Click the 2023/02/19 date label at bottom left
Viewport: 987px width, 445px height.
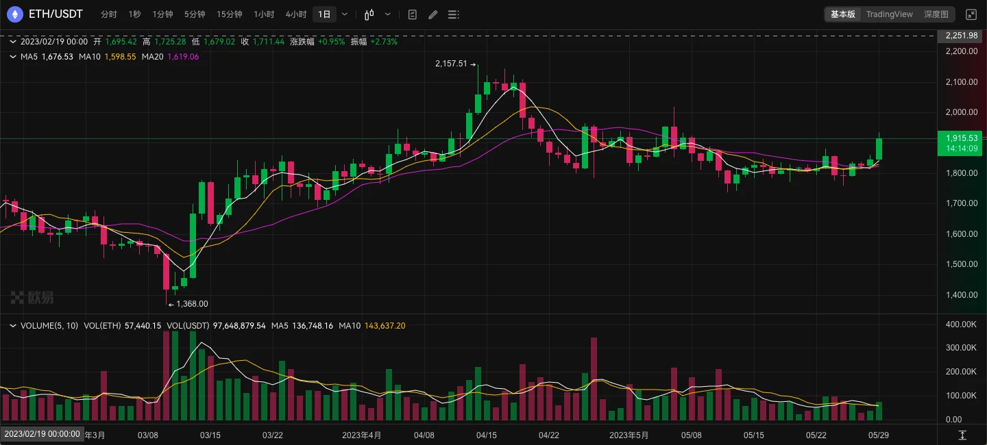(41, 434)
